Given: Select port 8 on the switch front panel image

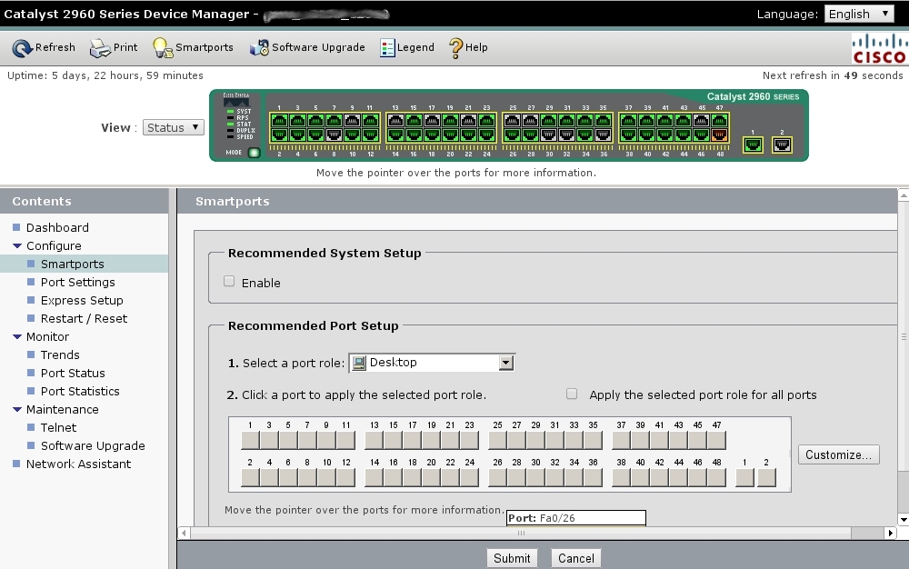Looking at the screenshot, I should [x=334, y=135].
